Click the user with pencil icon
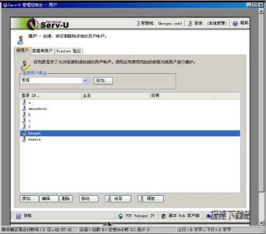 click(x=25, y=65)
